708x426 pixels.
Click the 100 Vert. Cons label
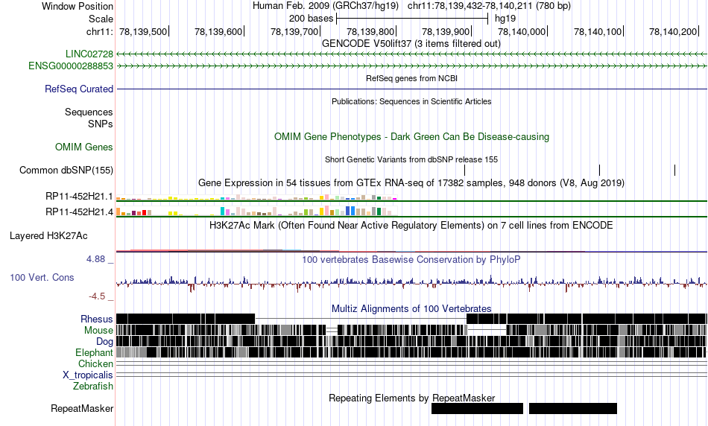[x=42, y=278]
